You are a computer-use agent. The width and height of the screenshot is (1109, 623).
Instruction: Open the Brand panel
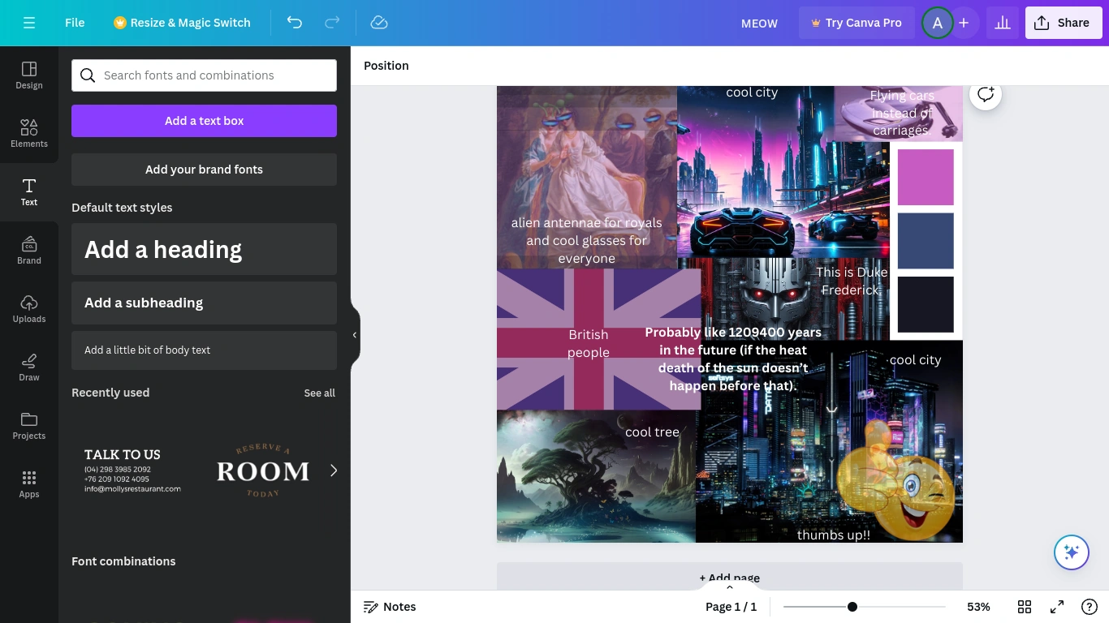28,250
